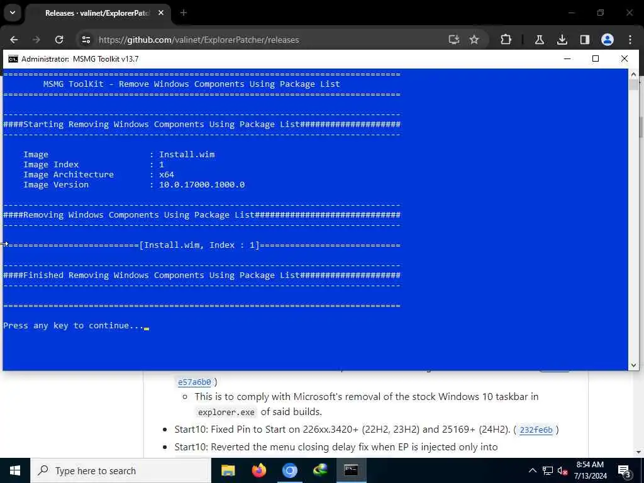Open the 232fe6b commit link
Screen dimensions: 644x483
click(x=536, y=430)
